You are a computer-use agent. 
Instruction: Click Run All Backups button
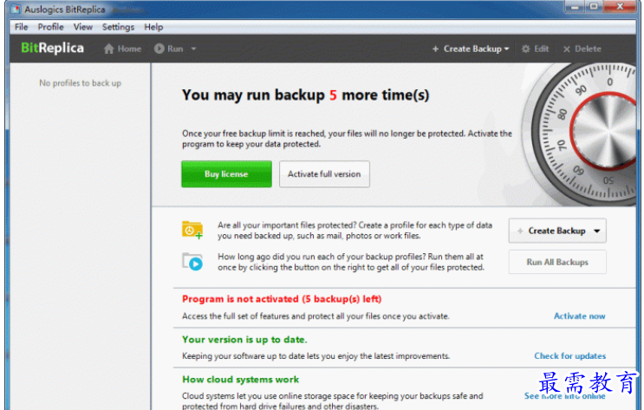coord(557,262)
